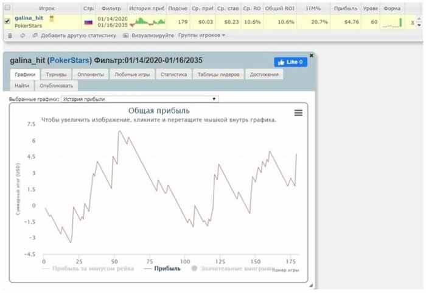Open galina_hit player name link

click(29, 18)
